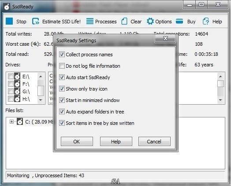Click drives list scroll up arrow

pos(41,77)
